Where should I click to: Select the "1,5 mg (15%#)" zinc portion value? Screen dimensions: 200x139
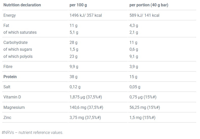(x=142, y=117)
